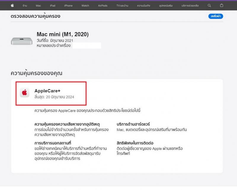The height and width of the screenshot is (190, 237).
Task: Open the search magnifier icon
Action: tap(209, 6)
